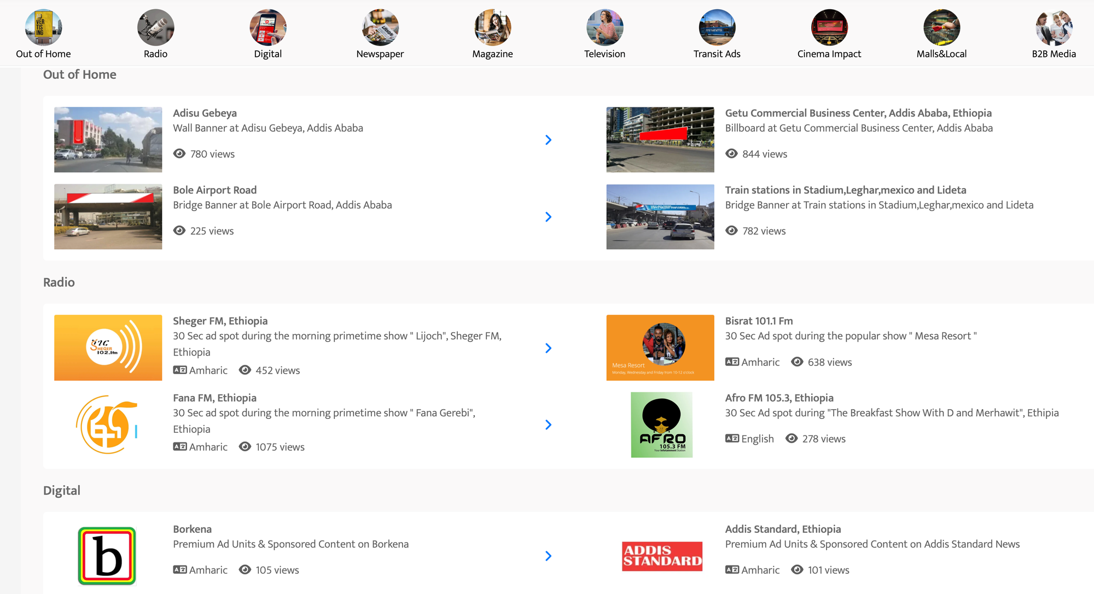Click the eye icon beside 452 views
Viewport: 1094px width, 594px height.
pyautogui.click(x=245, y=370)
